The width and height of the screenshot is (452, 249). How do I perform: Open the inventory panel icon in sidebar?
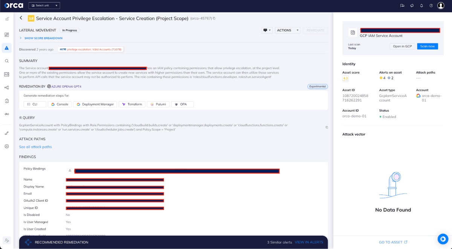(7, 74)
